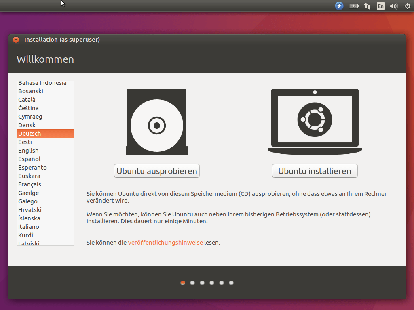
Task: Open the En keyboard layout indicator
Action: pos(380,6)
